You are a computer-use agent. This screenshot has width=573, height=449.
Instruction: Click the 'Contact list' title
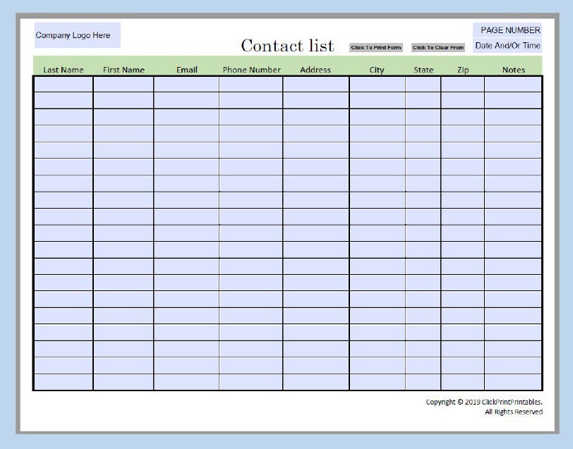(287, 46)
